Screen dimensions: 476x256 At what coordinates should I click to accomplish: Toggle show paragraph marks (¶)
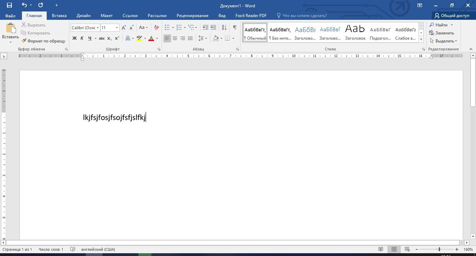[x=235, y=28]
